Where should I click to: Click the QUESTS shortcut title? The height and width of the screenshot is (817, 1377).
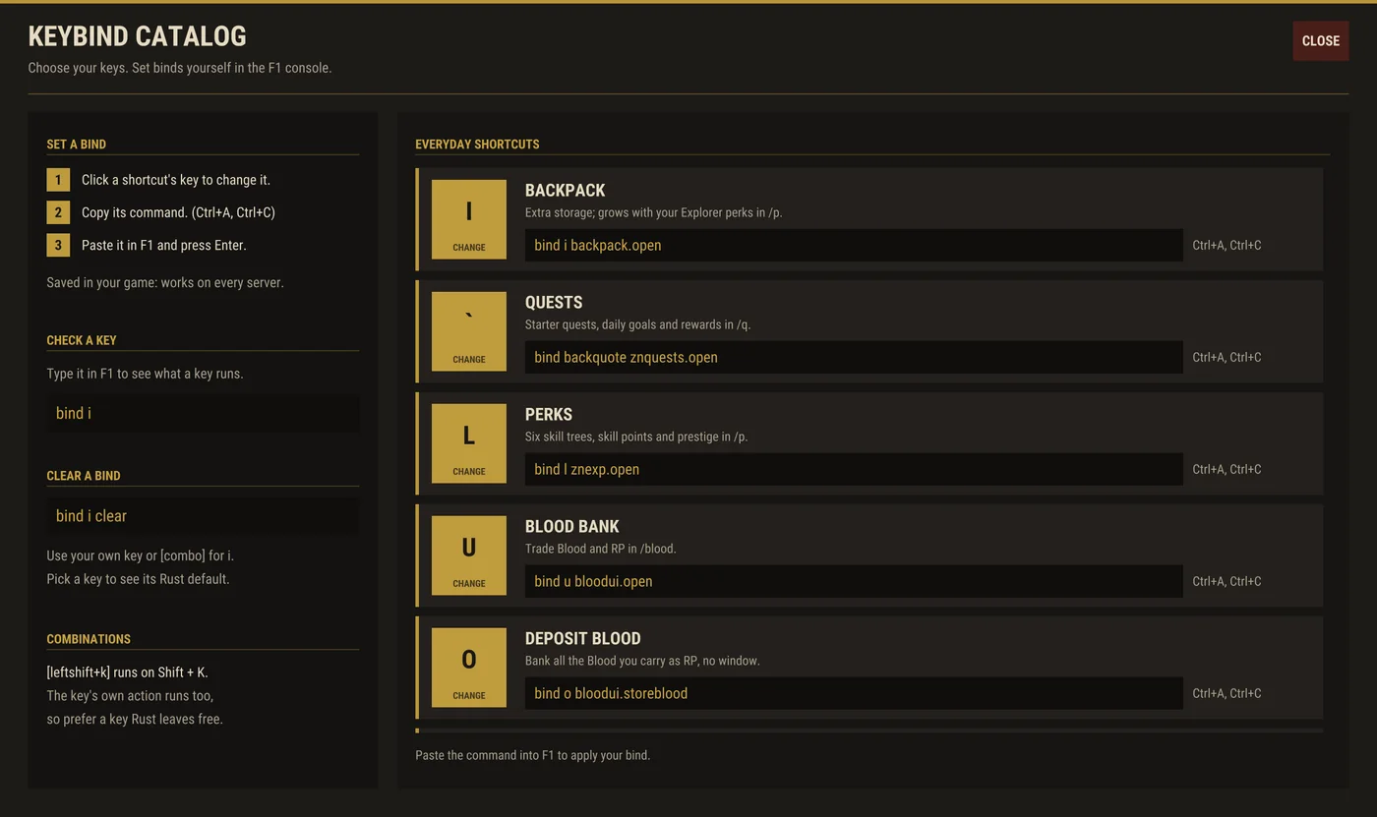click(554, 303)
